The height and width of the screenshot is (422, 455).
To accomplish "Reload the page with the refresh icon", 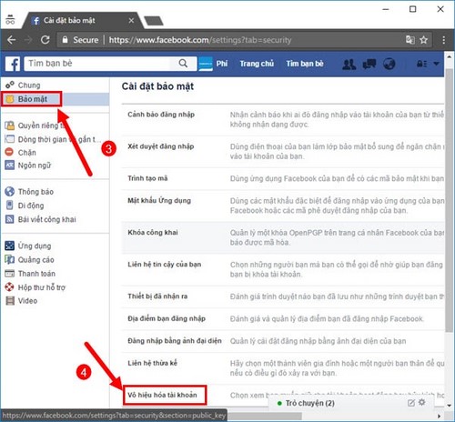I will point(45,40).
